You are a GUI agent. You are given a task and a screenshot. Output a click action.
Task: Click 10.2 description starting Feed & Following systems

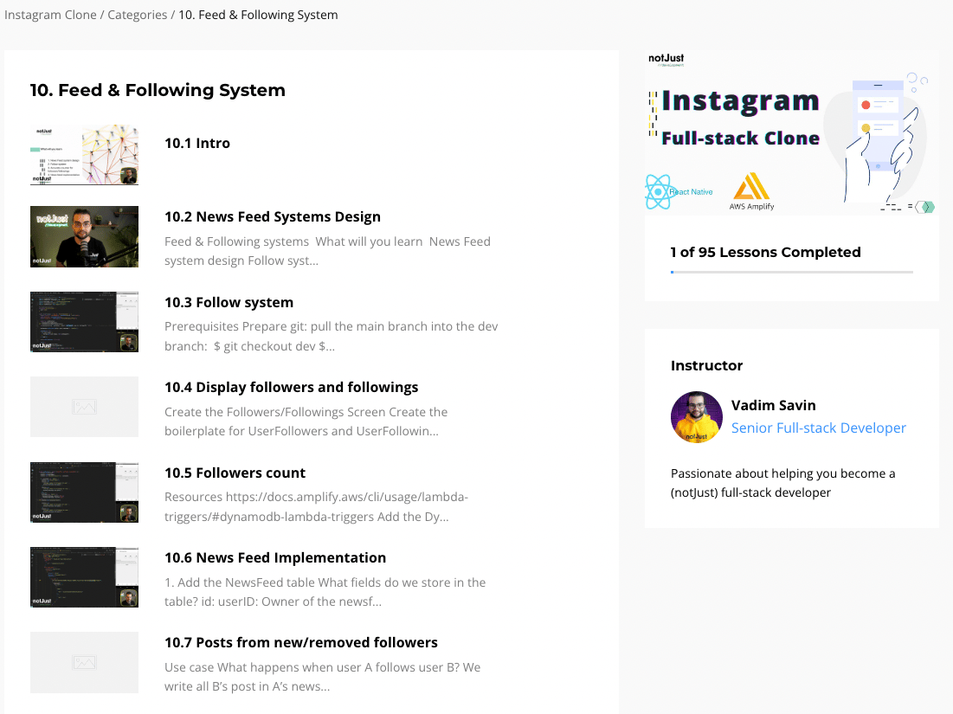tap(327, 251)
